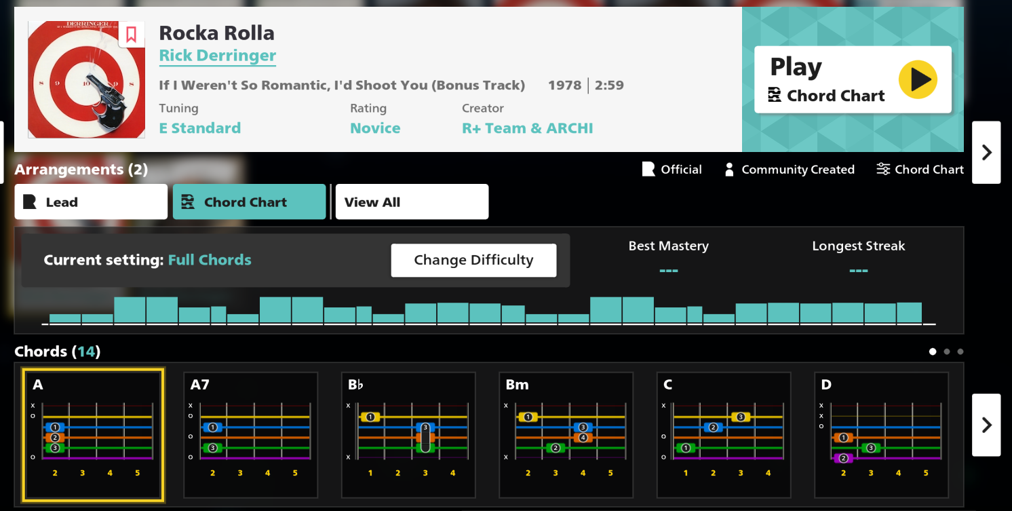Switch to the Lead arrangement tab
The height and width of the screenshot is (511, 1012).
91,202
